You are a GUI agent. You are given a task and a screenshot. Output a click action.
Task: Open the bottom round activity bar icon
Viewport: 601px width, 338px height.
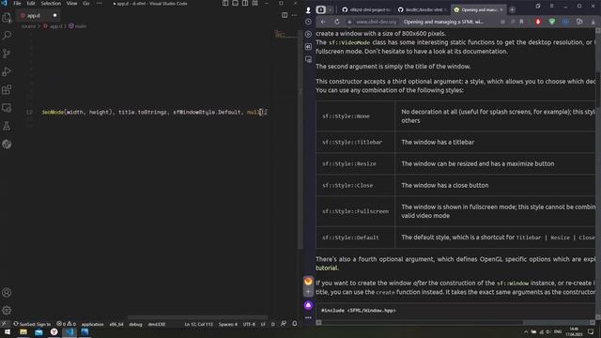click(x=7, y=144)
